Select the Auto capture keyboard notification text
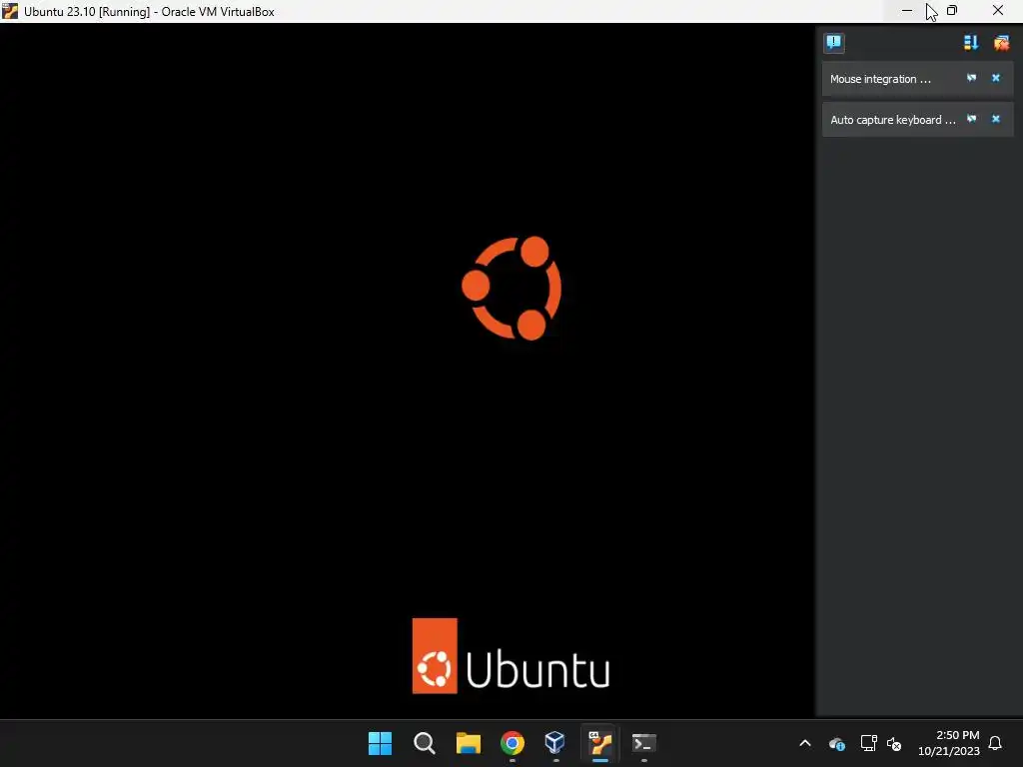Screen dimensions: 1023x767 pos(892,120)
